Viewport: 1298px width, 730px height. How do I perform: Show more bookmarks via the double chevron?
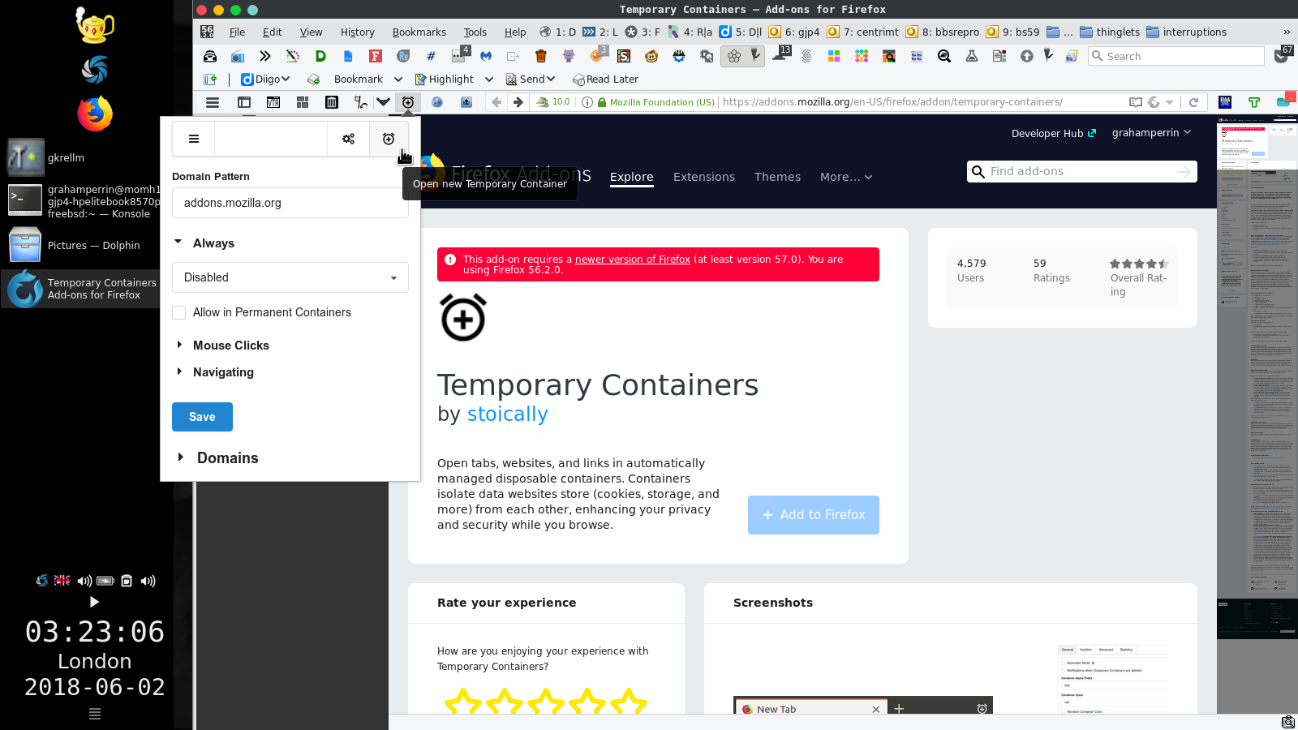point(1286,32)
